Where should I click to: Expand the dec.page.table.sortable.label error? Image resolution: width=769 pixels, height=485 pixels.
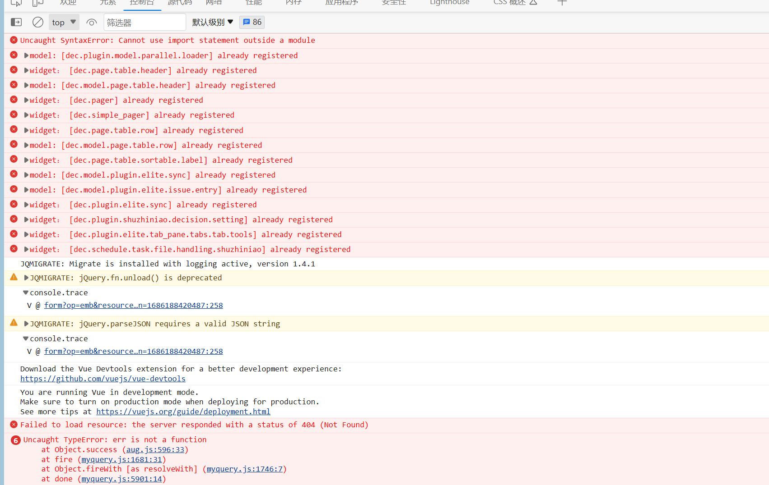coord(27,160)
